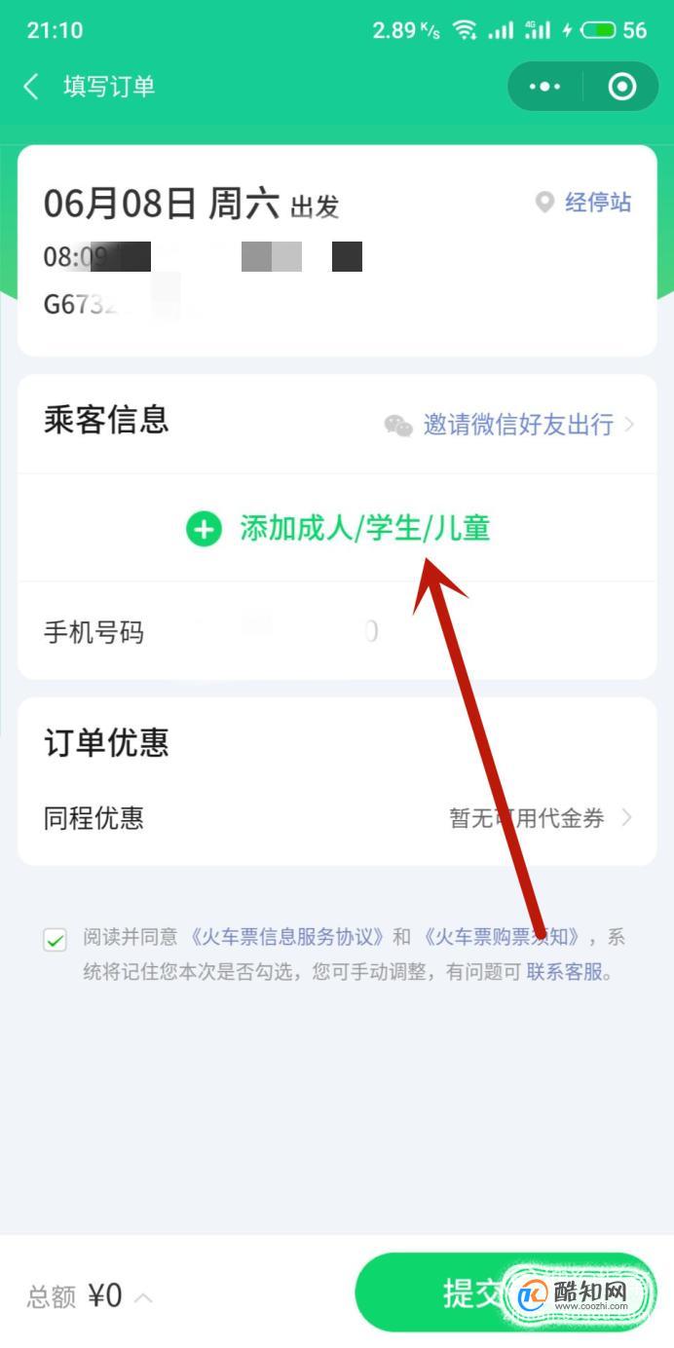Tap the back arrow beside 填写订单
674x1348 pixels.
click(x=32, y=87)
